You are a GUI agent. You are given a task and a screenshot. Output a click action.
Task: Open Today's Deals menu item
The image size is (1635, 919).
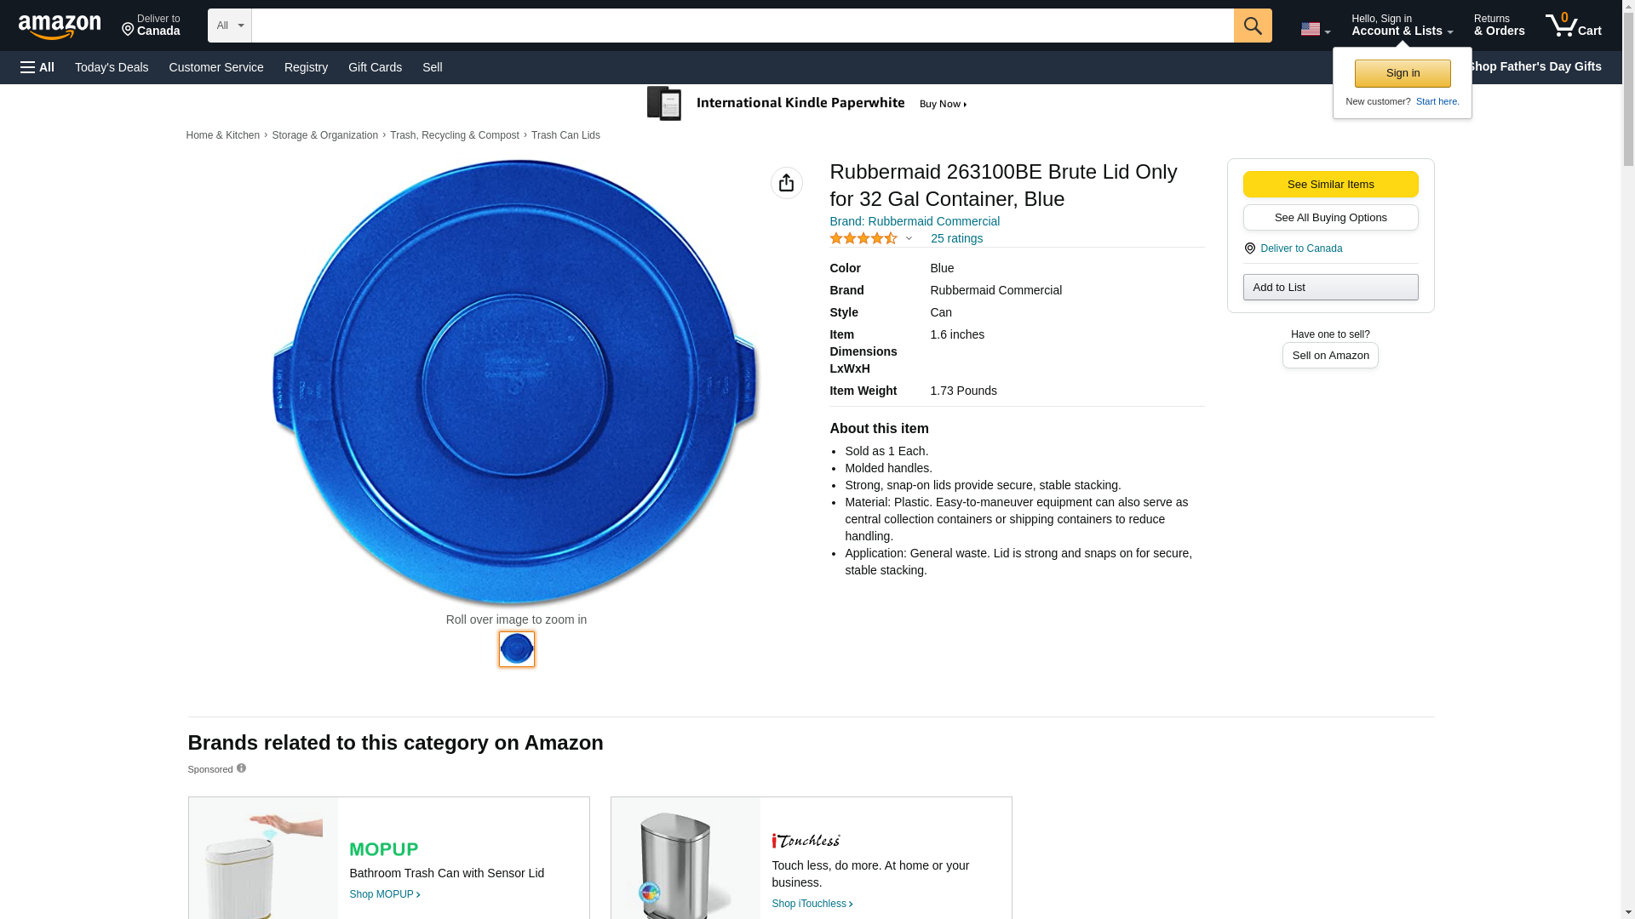coord(112,67)
